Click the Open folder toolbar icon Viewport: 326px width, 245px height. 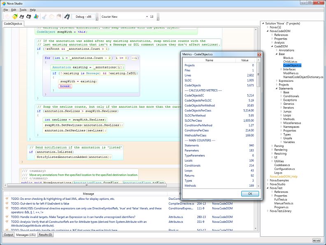point(14,17)
